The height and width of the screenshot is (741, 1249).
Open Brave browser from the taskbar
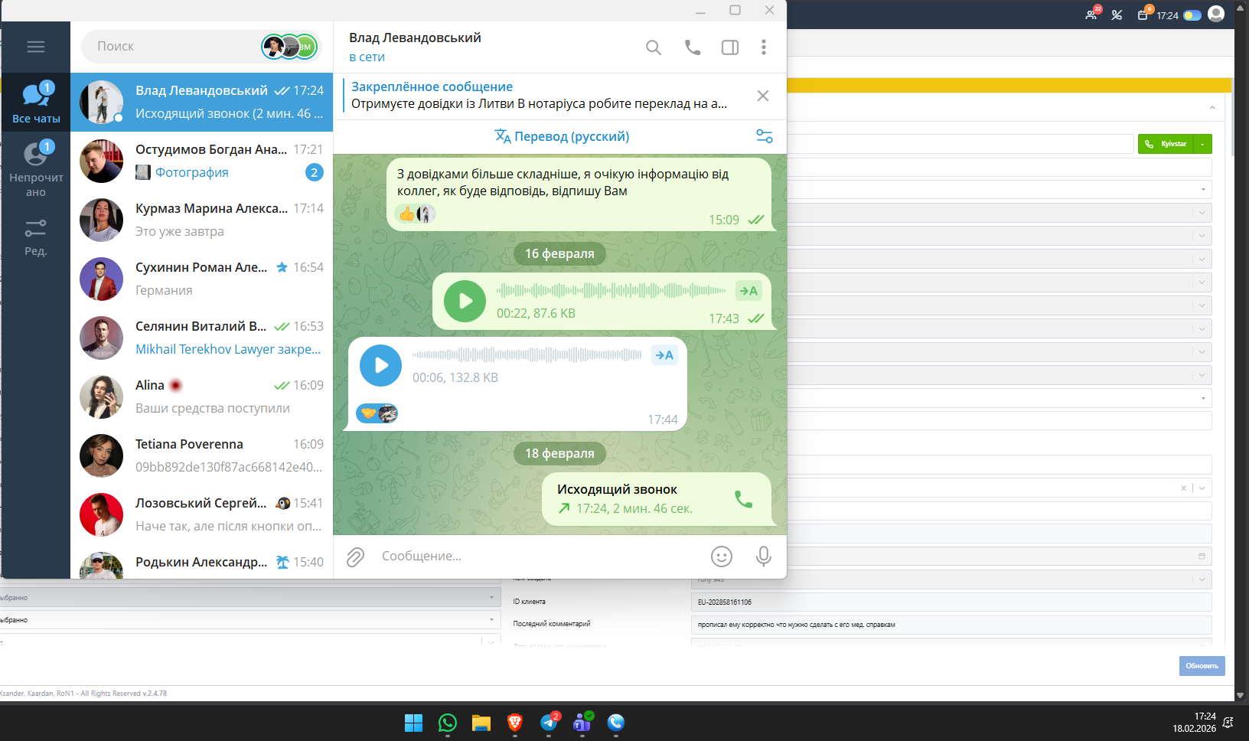pyautogui.click(x=514, y=723)
